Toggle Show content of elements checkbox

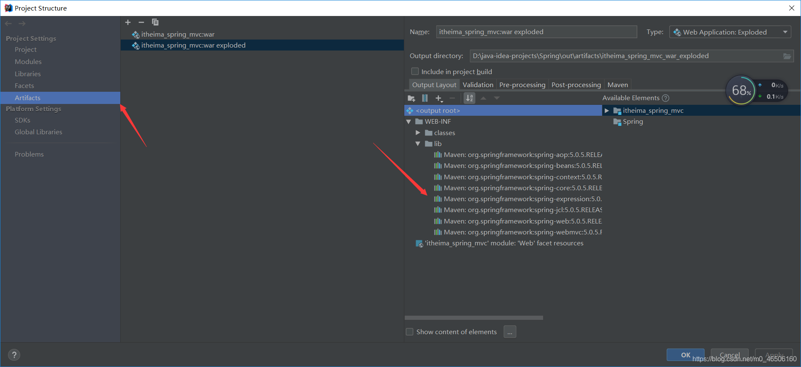click(409, 332)
